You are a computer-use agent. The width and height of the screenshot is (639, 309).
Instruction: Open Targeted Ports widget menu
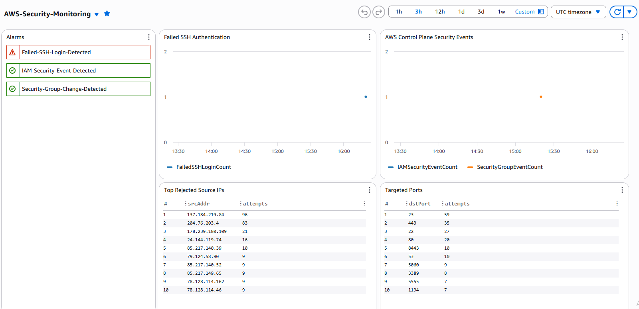click(x=622, y=190)
